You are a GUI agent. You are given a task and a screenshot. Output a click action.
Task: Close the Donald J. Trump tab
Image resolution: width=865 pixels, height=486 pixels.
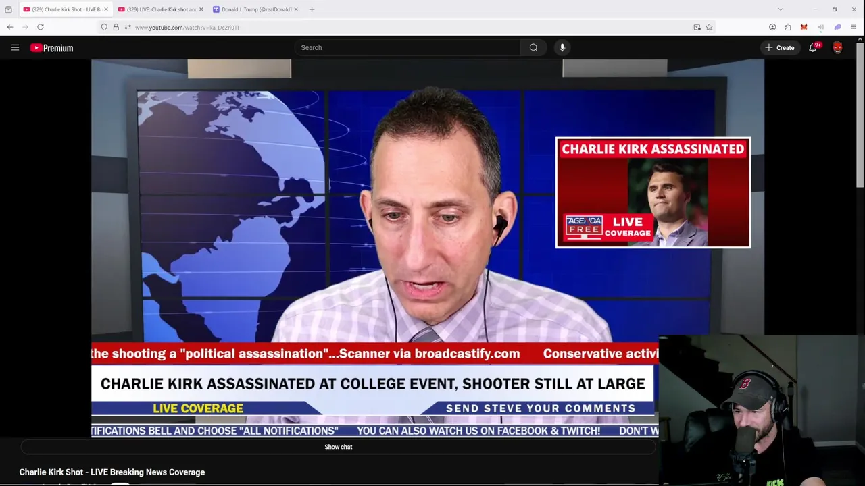[295, 9]
